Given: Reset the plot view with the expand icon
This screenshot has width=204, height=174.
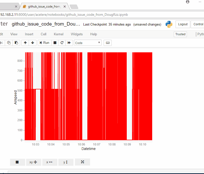Looking at the screenshot, I should coord(83,162).
